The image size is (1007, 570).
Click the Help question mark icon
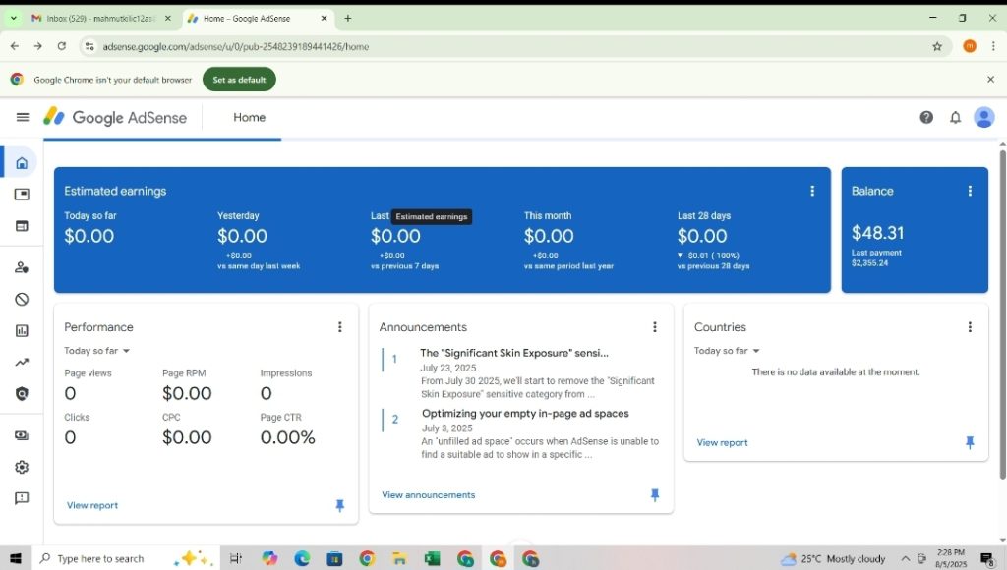pos(926,117)
